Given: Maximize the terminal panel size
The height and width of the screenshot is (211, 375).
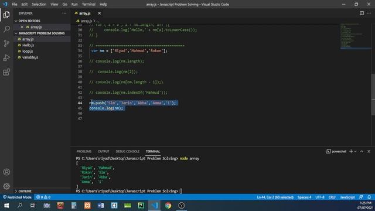Looking at the screenshot, I should [x=362, y=151].
